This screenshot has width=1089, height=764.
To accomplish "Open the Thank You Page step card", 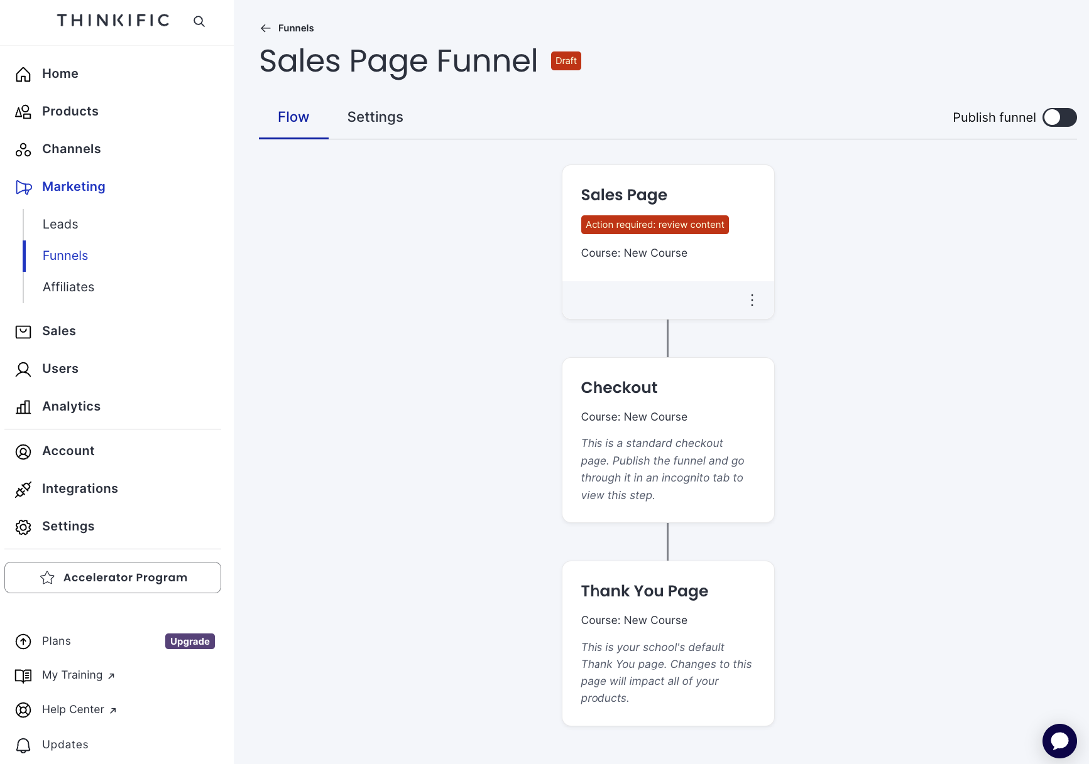I will coord(668,643).
